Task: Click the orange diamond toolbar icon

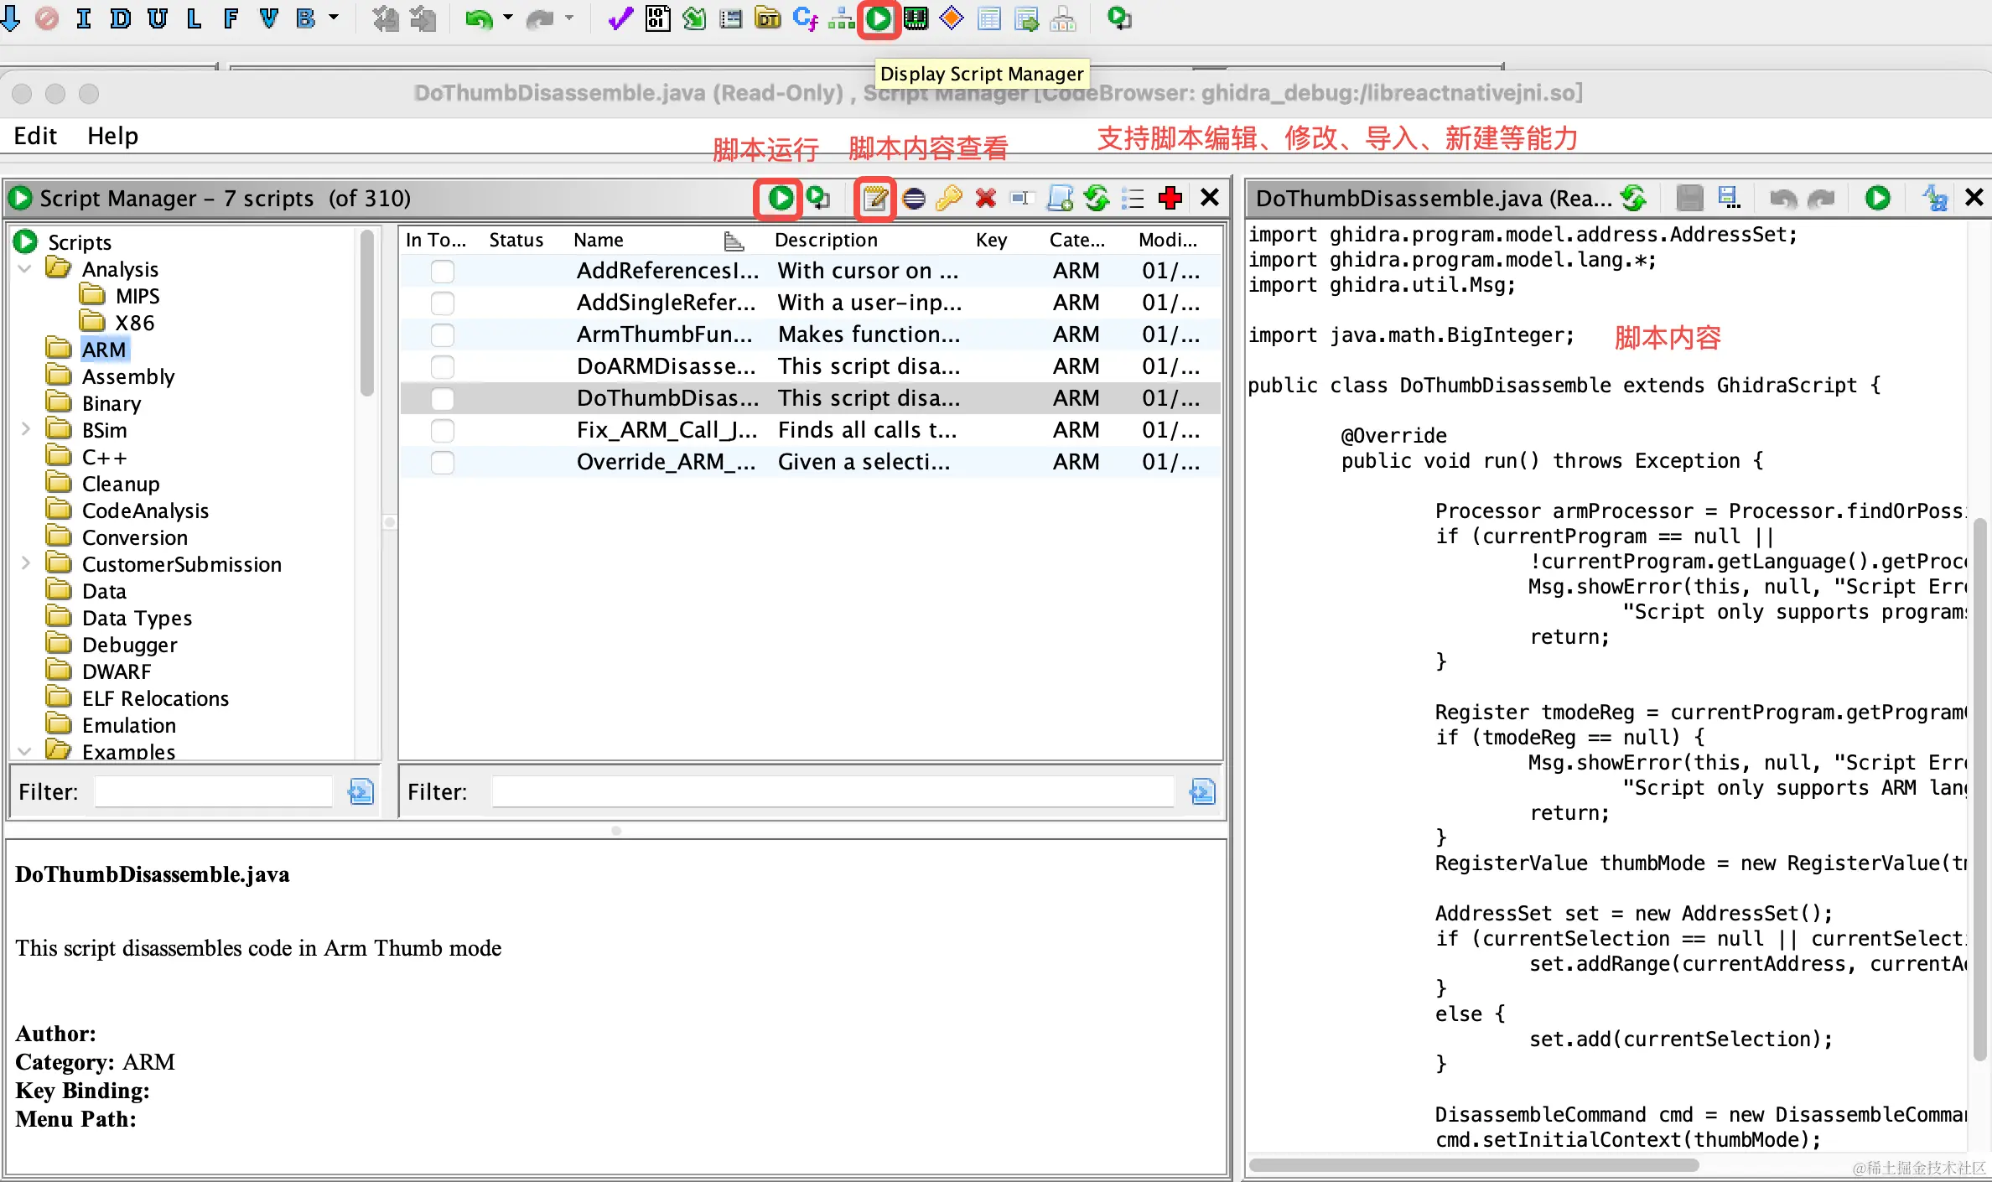Action: 952,18
